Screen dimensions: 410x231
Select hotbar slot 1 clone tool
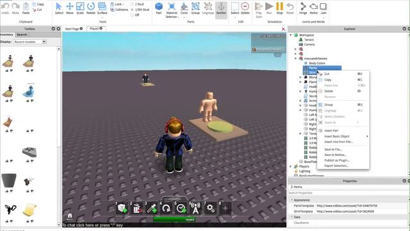pyautogui.click(x=122, y=208)
